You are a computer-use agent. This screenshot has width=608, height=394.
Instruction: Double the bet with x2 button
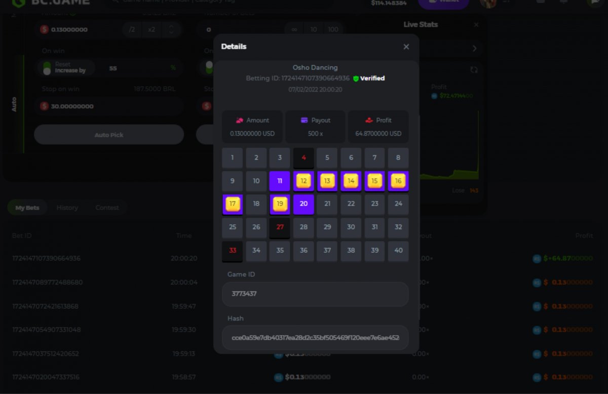click(151, 30)
